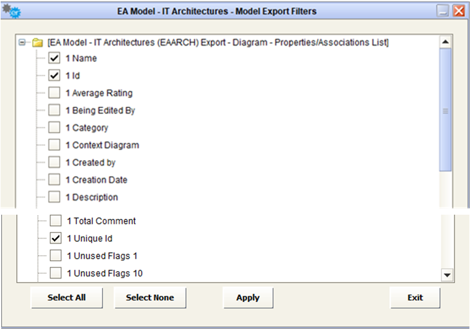Uncheck the 1 Id checkbox
The width and height of the screenshot is (470, 330).
tap(54, 75)
